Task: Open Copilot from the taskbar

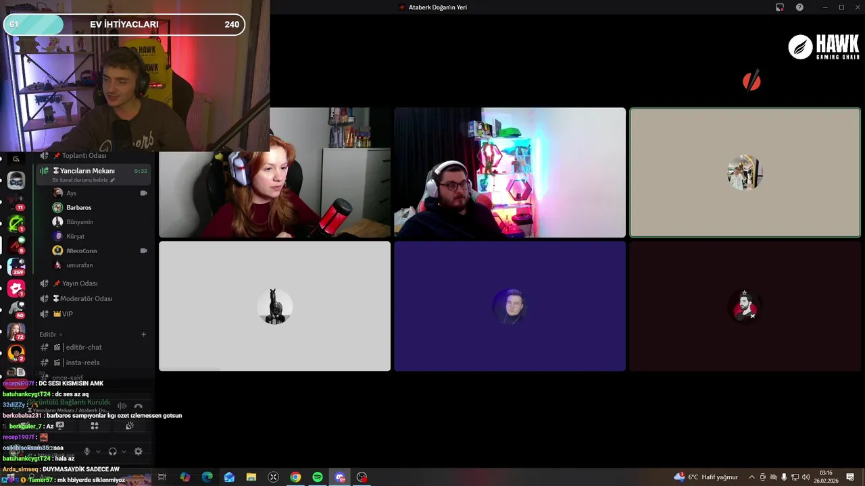Action: click(x=184, y=477)
